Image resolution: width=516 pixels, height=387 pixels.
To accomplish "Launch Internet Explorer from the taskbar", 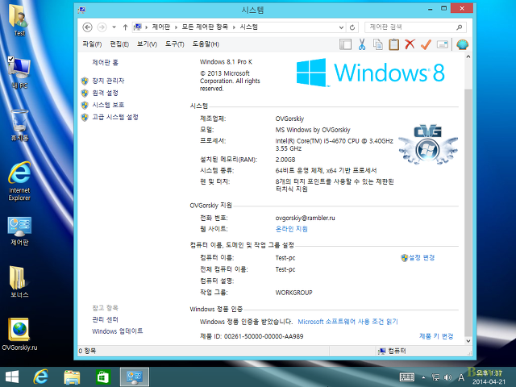I will click(x=41, y=377).
